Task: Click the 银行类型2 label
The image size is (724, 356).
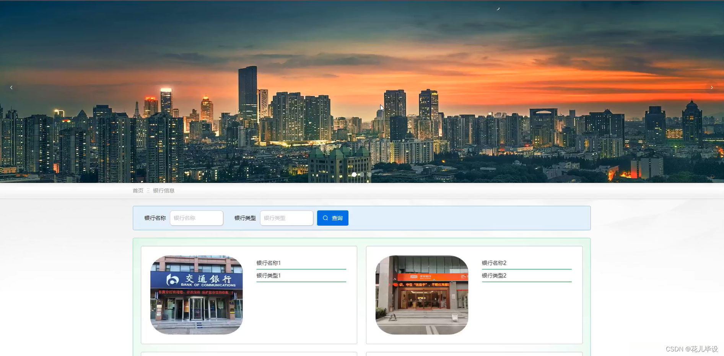Action: [494, 275]
